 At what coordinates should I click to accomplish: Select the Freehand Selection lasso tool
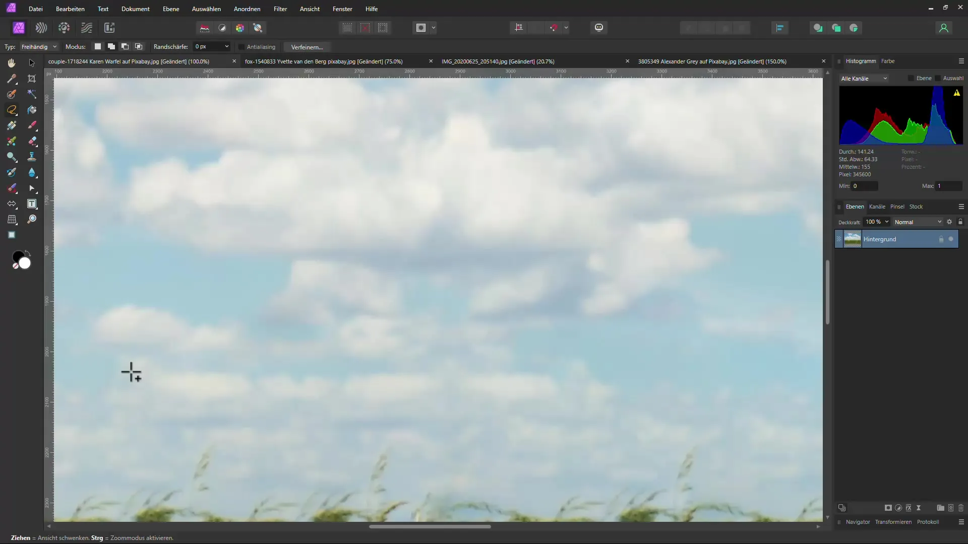tap(12, 110)
